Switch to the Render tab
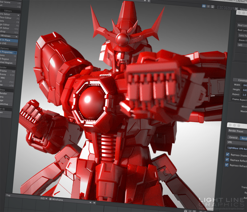Viewport: 247px width, 212px height. pyautogui.click(x=243, y=138)
